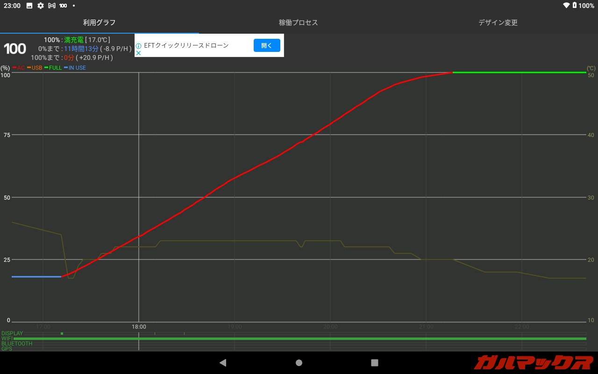Tap 開く to open the advertised drone app
The width and height of the screenshot is (598, 374).
[267, 45]
